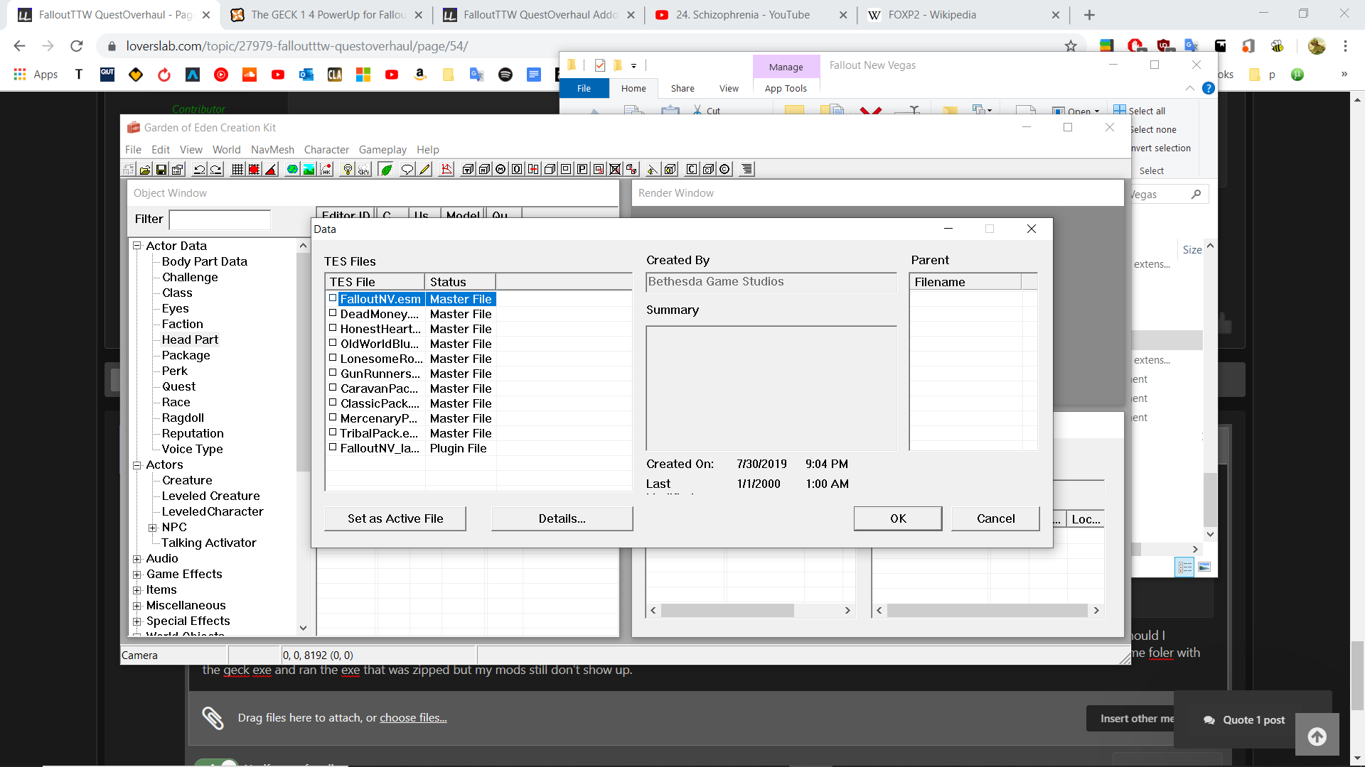Viewport: 1365px width, 767px height.
Task: Check the HonestHearts master file checkbox
Action: [333, 328]
